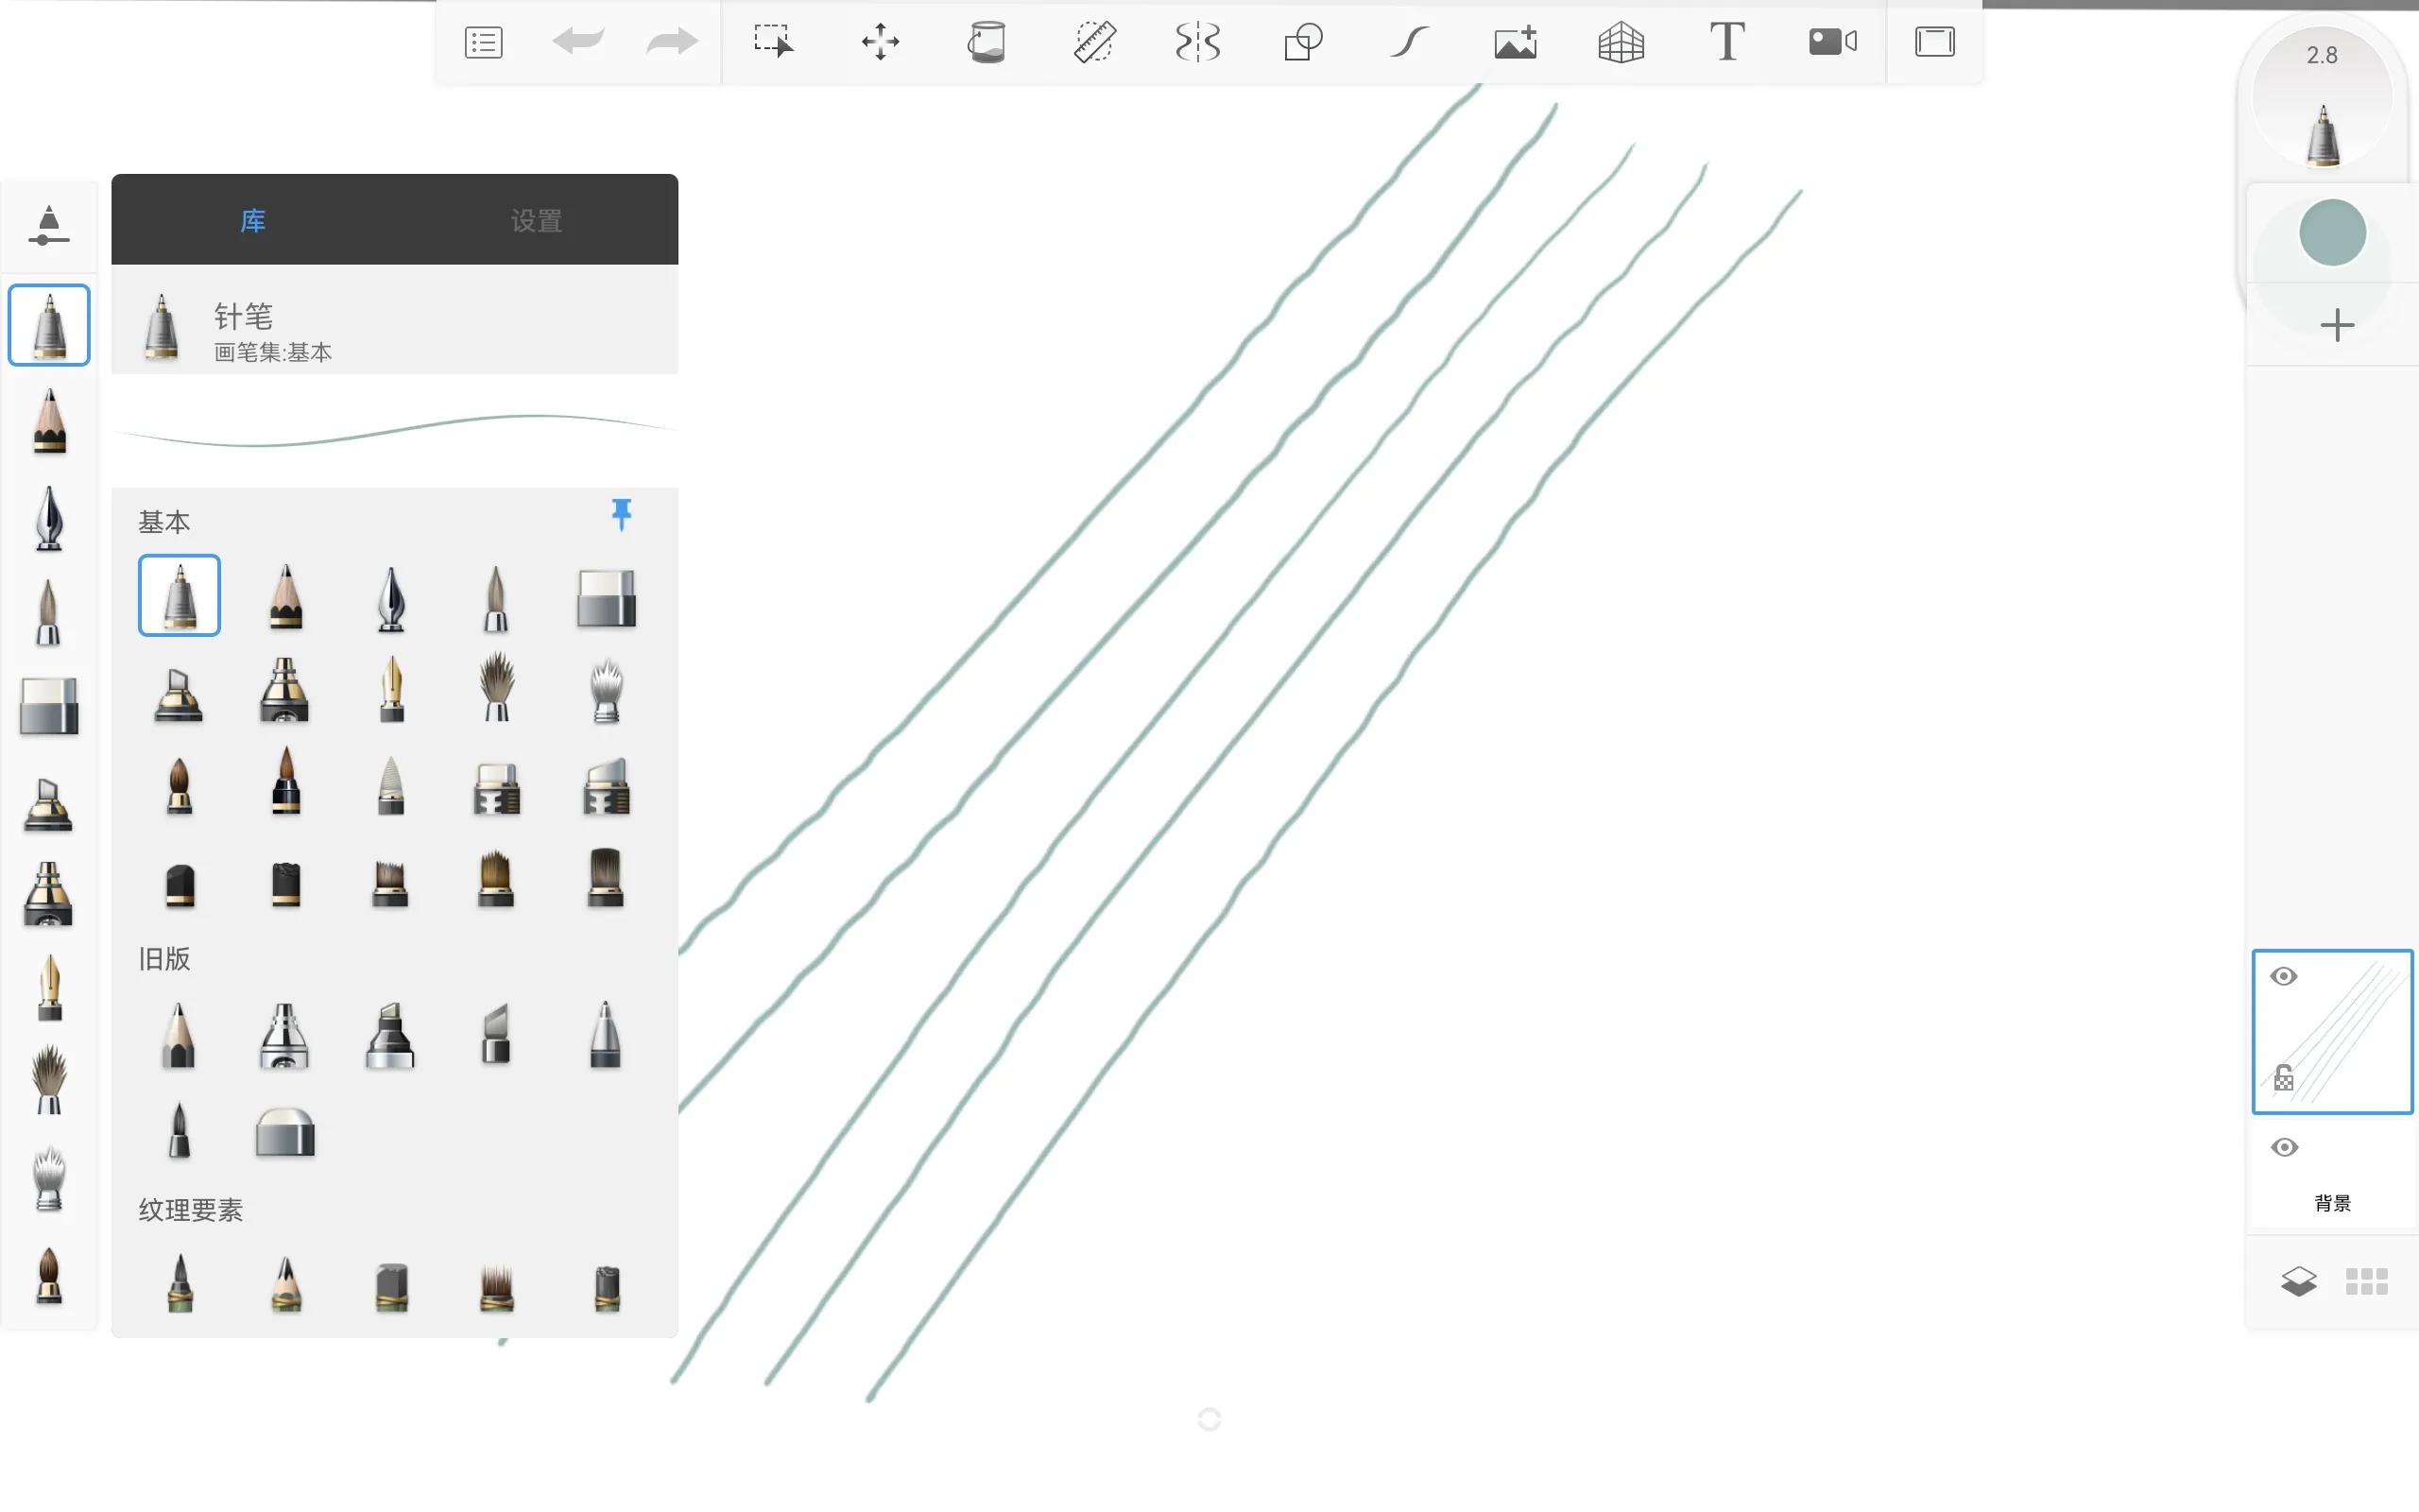Open the shapes tool

tap(1302, 42)
